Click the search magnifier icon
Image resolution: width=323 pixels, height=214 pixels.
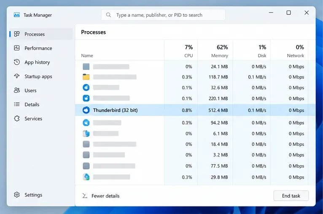[x=108, y=15]
